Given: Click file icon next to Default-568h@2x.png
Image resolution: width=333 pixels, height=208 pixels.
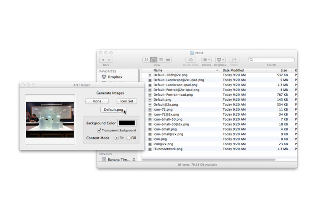Looking at the screenshot, I should pyautogui.click(x=150, y=75).
